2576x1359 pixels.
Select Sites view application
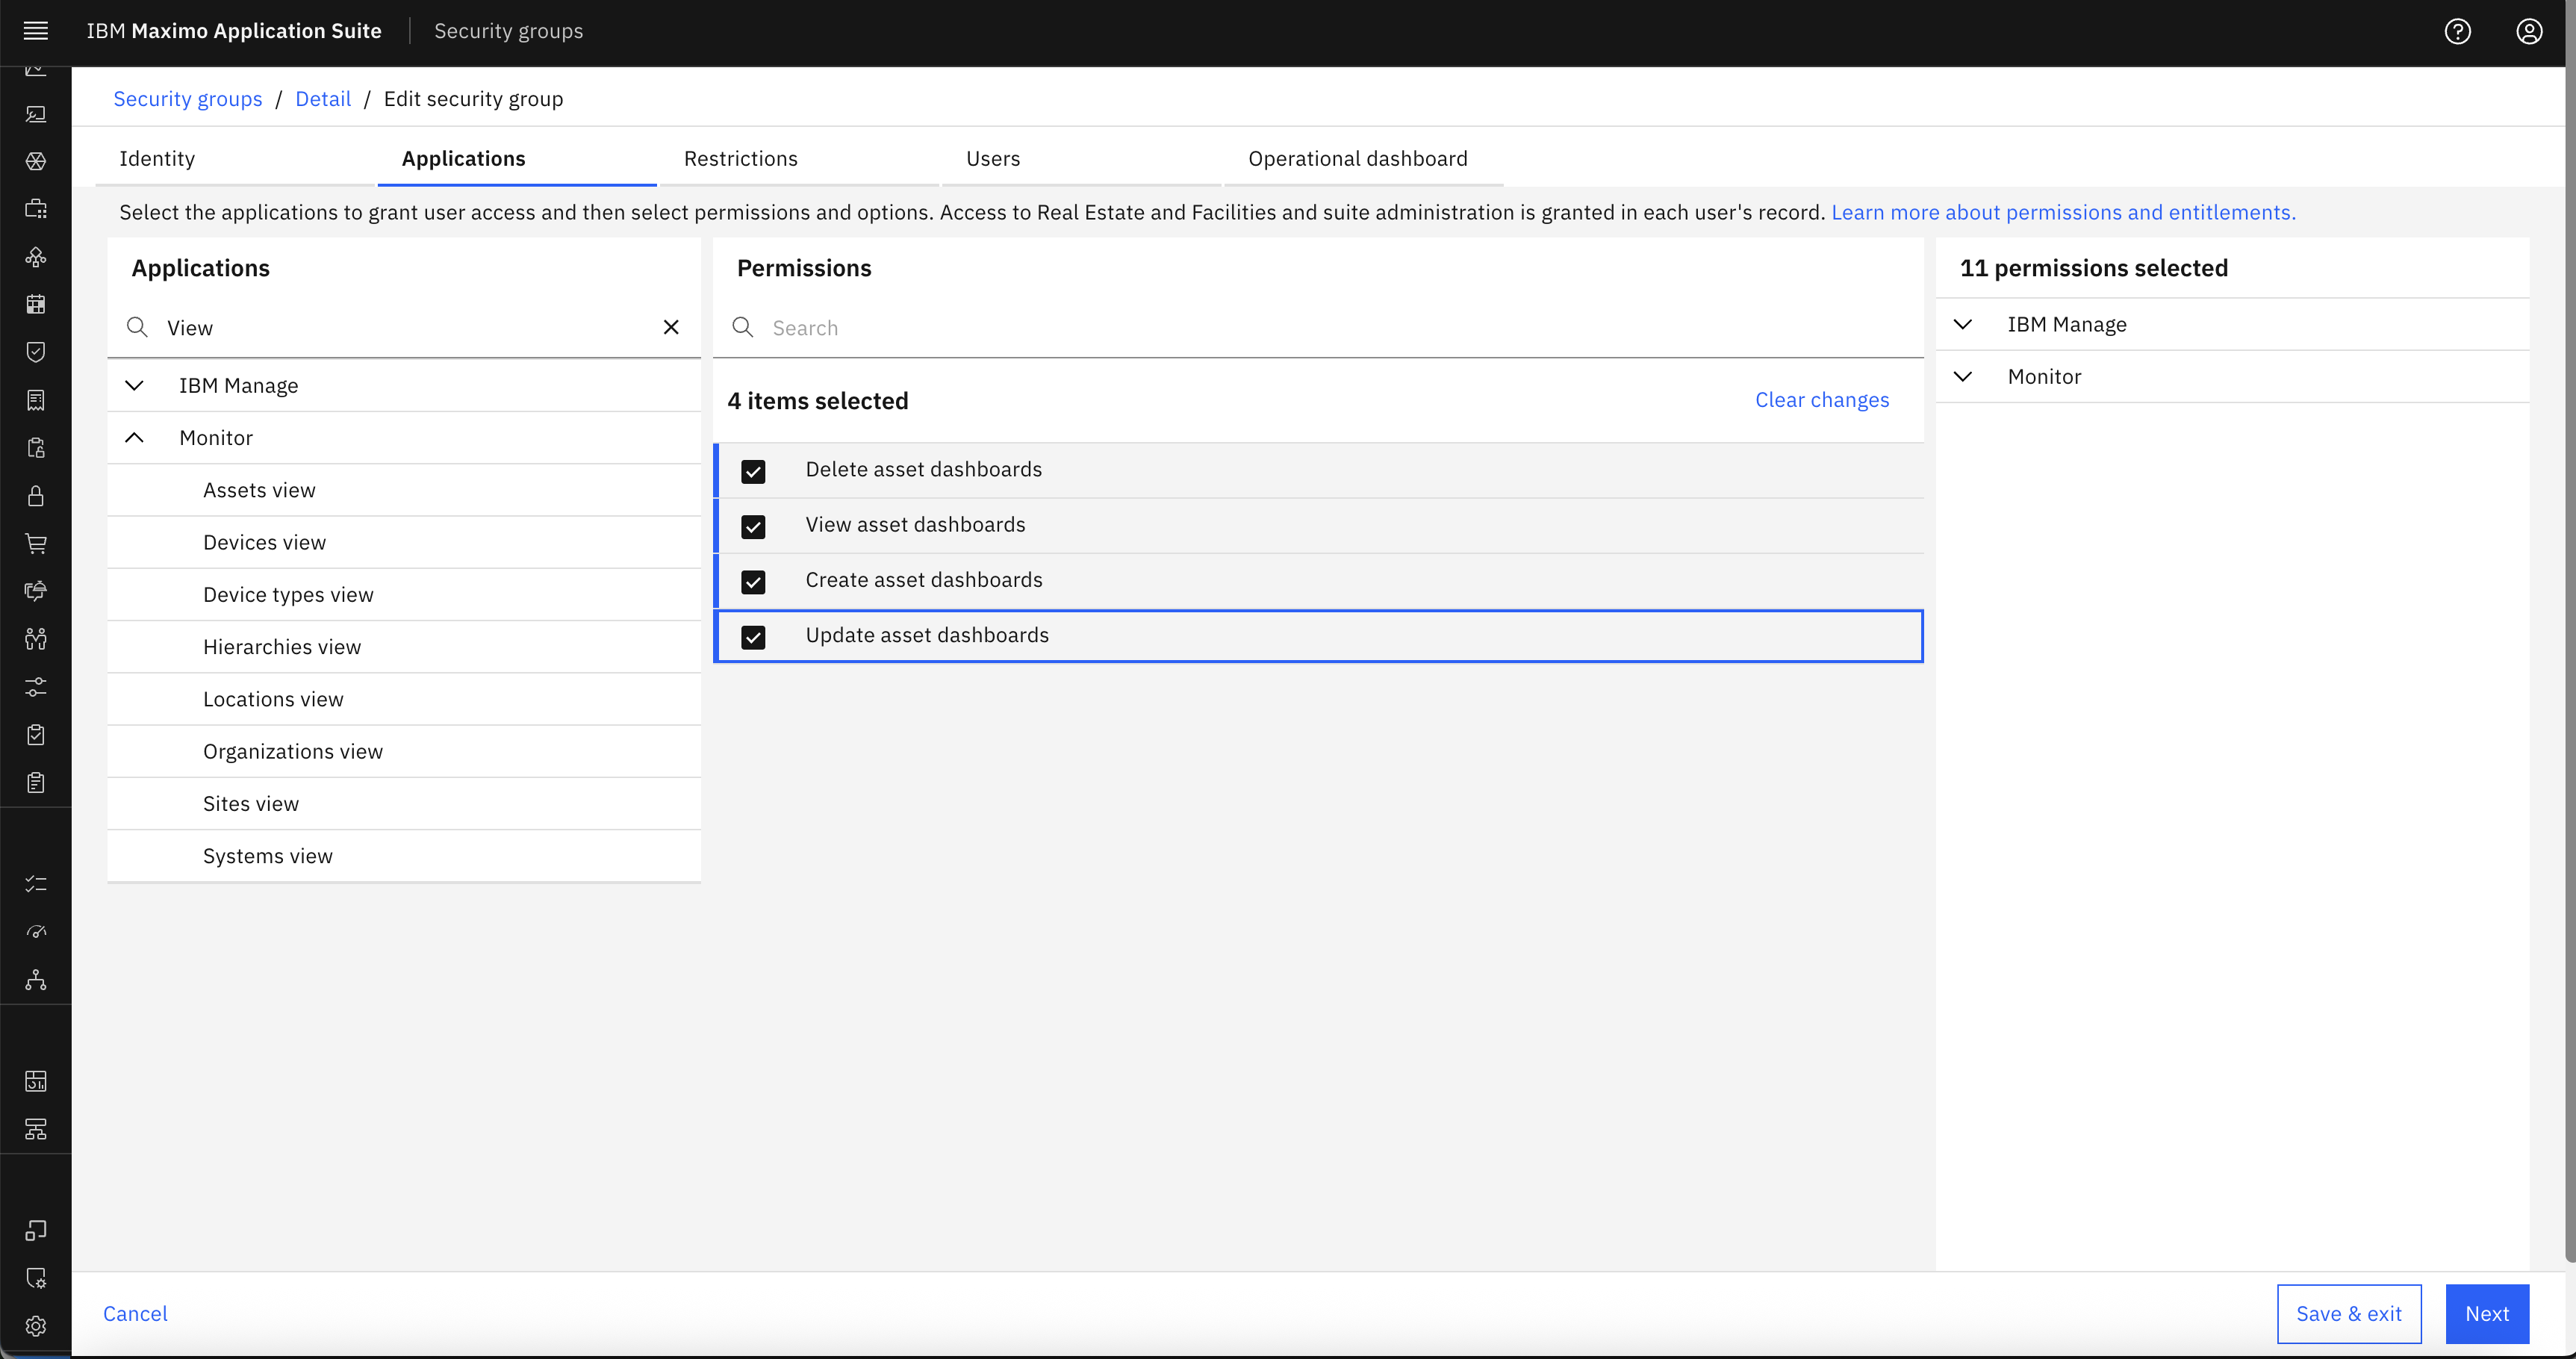[404, 803]
